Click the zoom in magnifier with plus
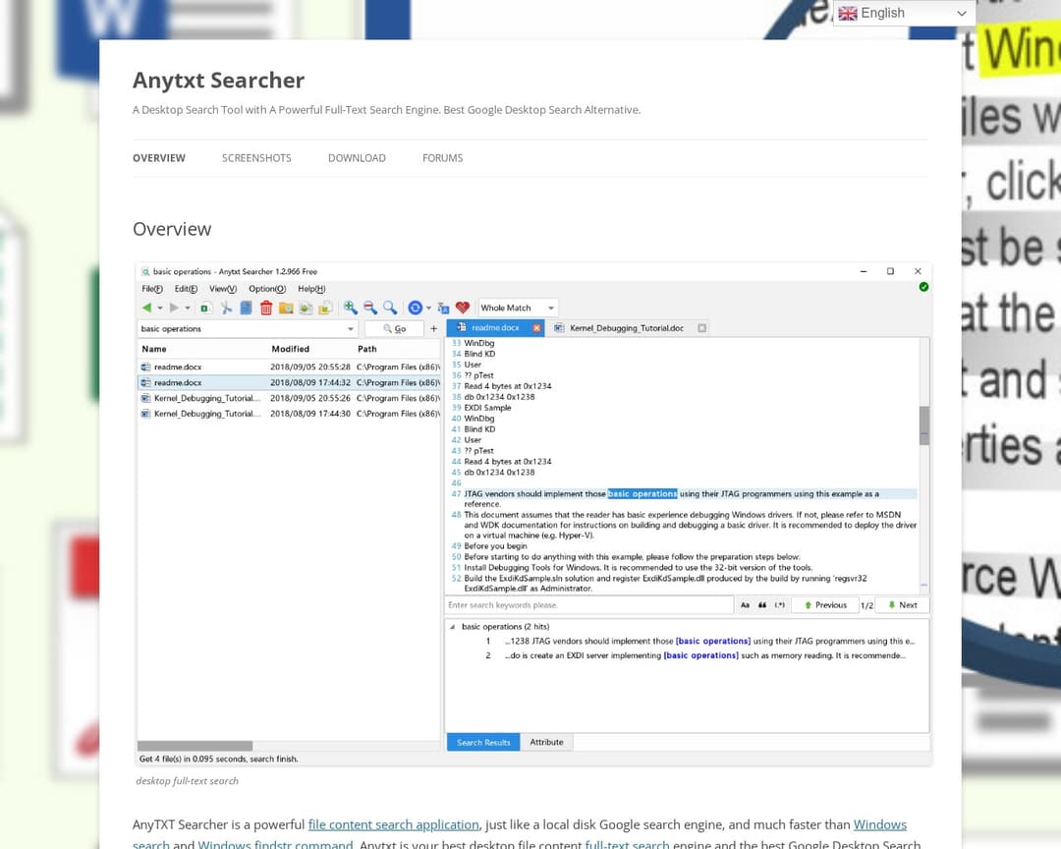The height and width of the screenshot is (849, 1061). 350,308
